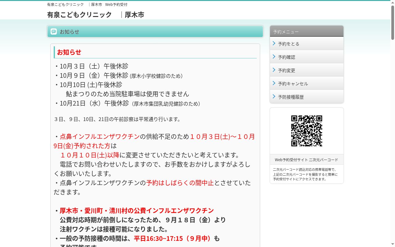
Task: Click the chevron arrow beside 予約をとる
Action: tap(274, 43)
